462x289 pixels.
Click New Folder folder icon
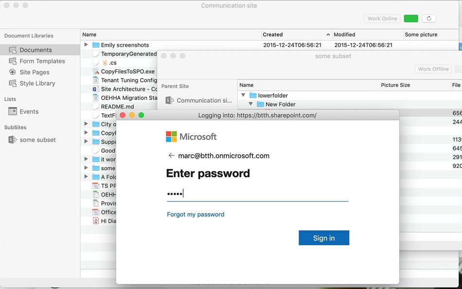(260, 104)
